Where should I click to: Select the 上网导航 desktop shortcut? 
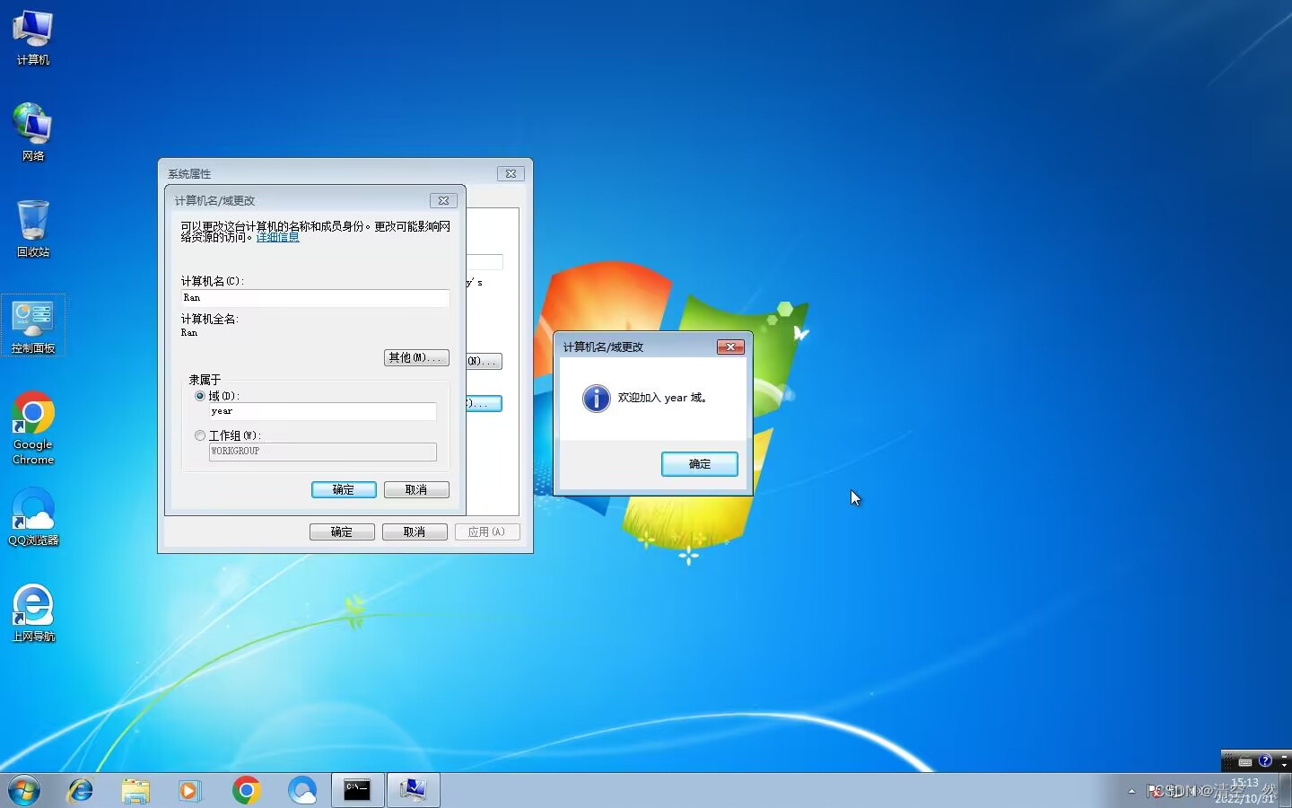pyautogui.click(x=33, y=612)
